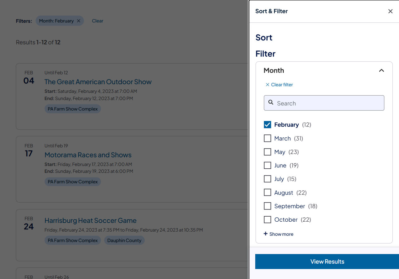Click the magnifier icon in the search box
399x279 pixels.
271,102
